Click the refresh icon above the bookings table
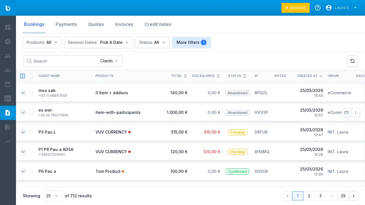365x205 pixels. coord(352,61)
